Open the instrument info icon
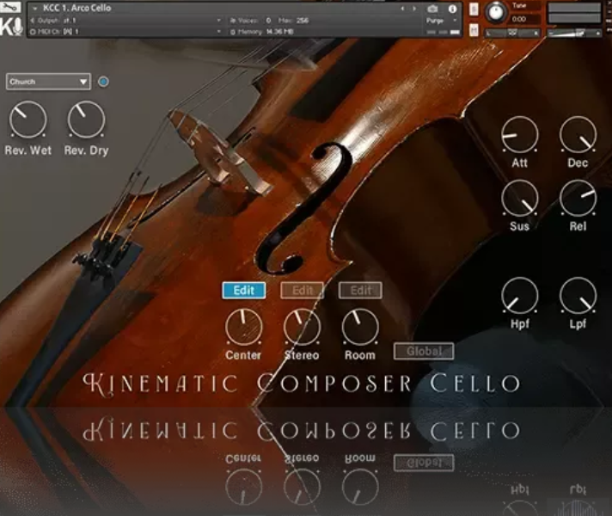 tap(452, 9)
